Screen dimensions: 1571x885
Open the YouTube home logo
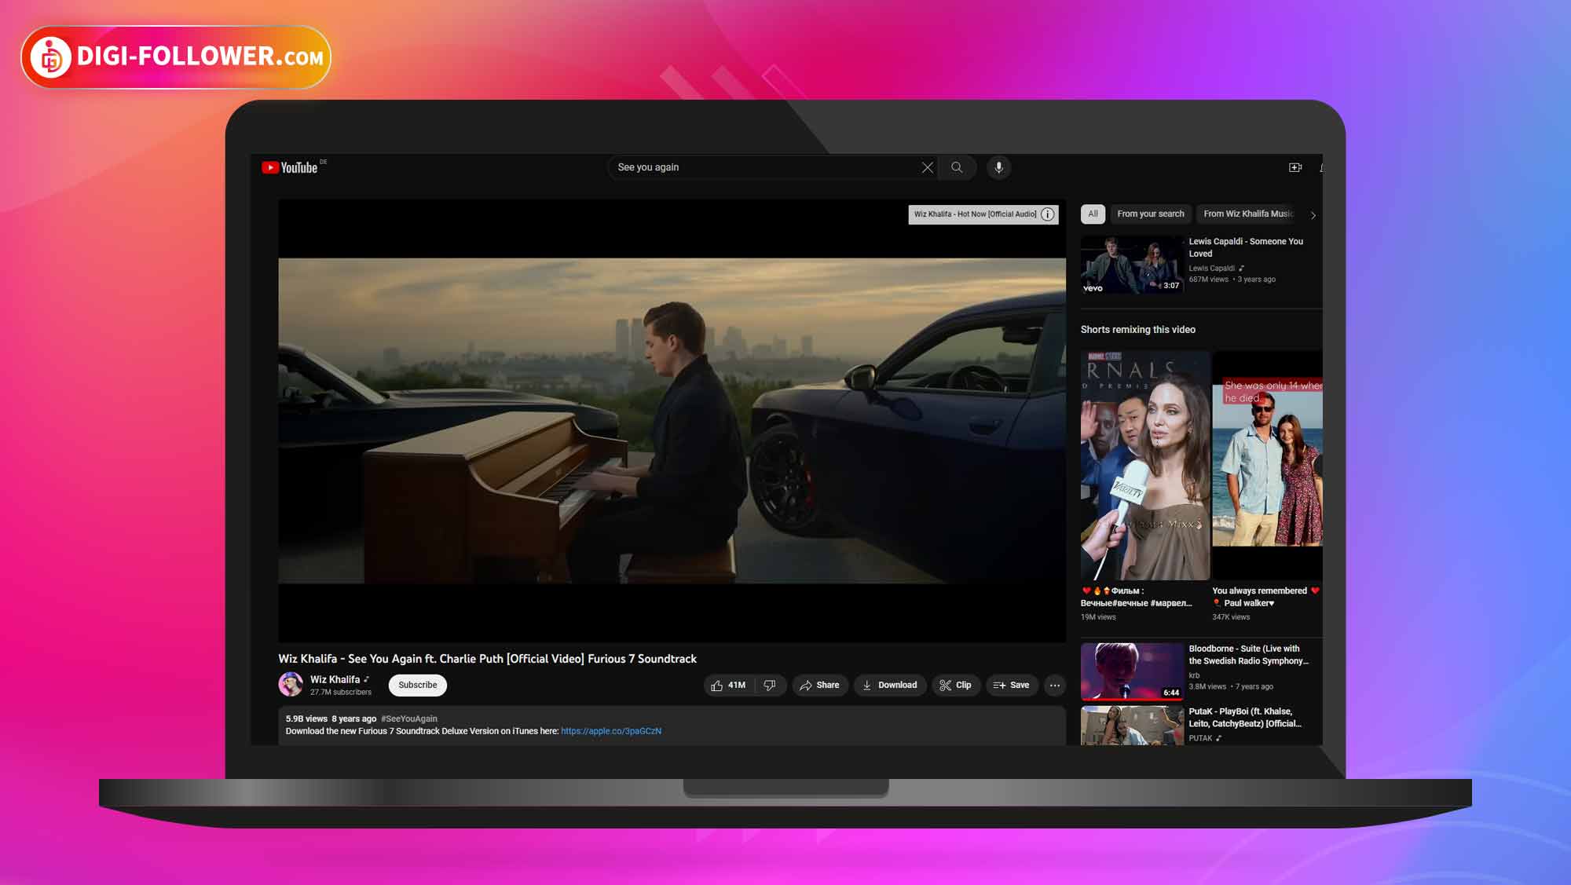point(290,167)
